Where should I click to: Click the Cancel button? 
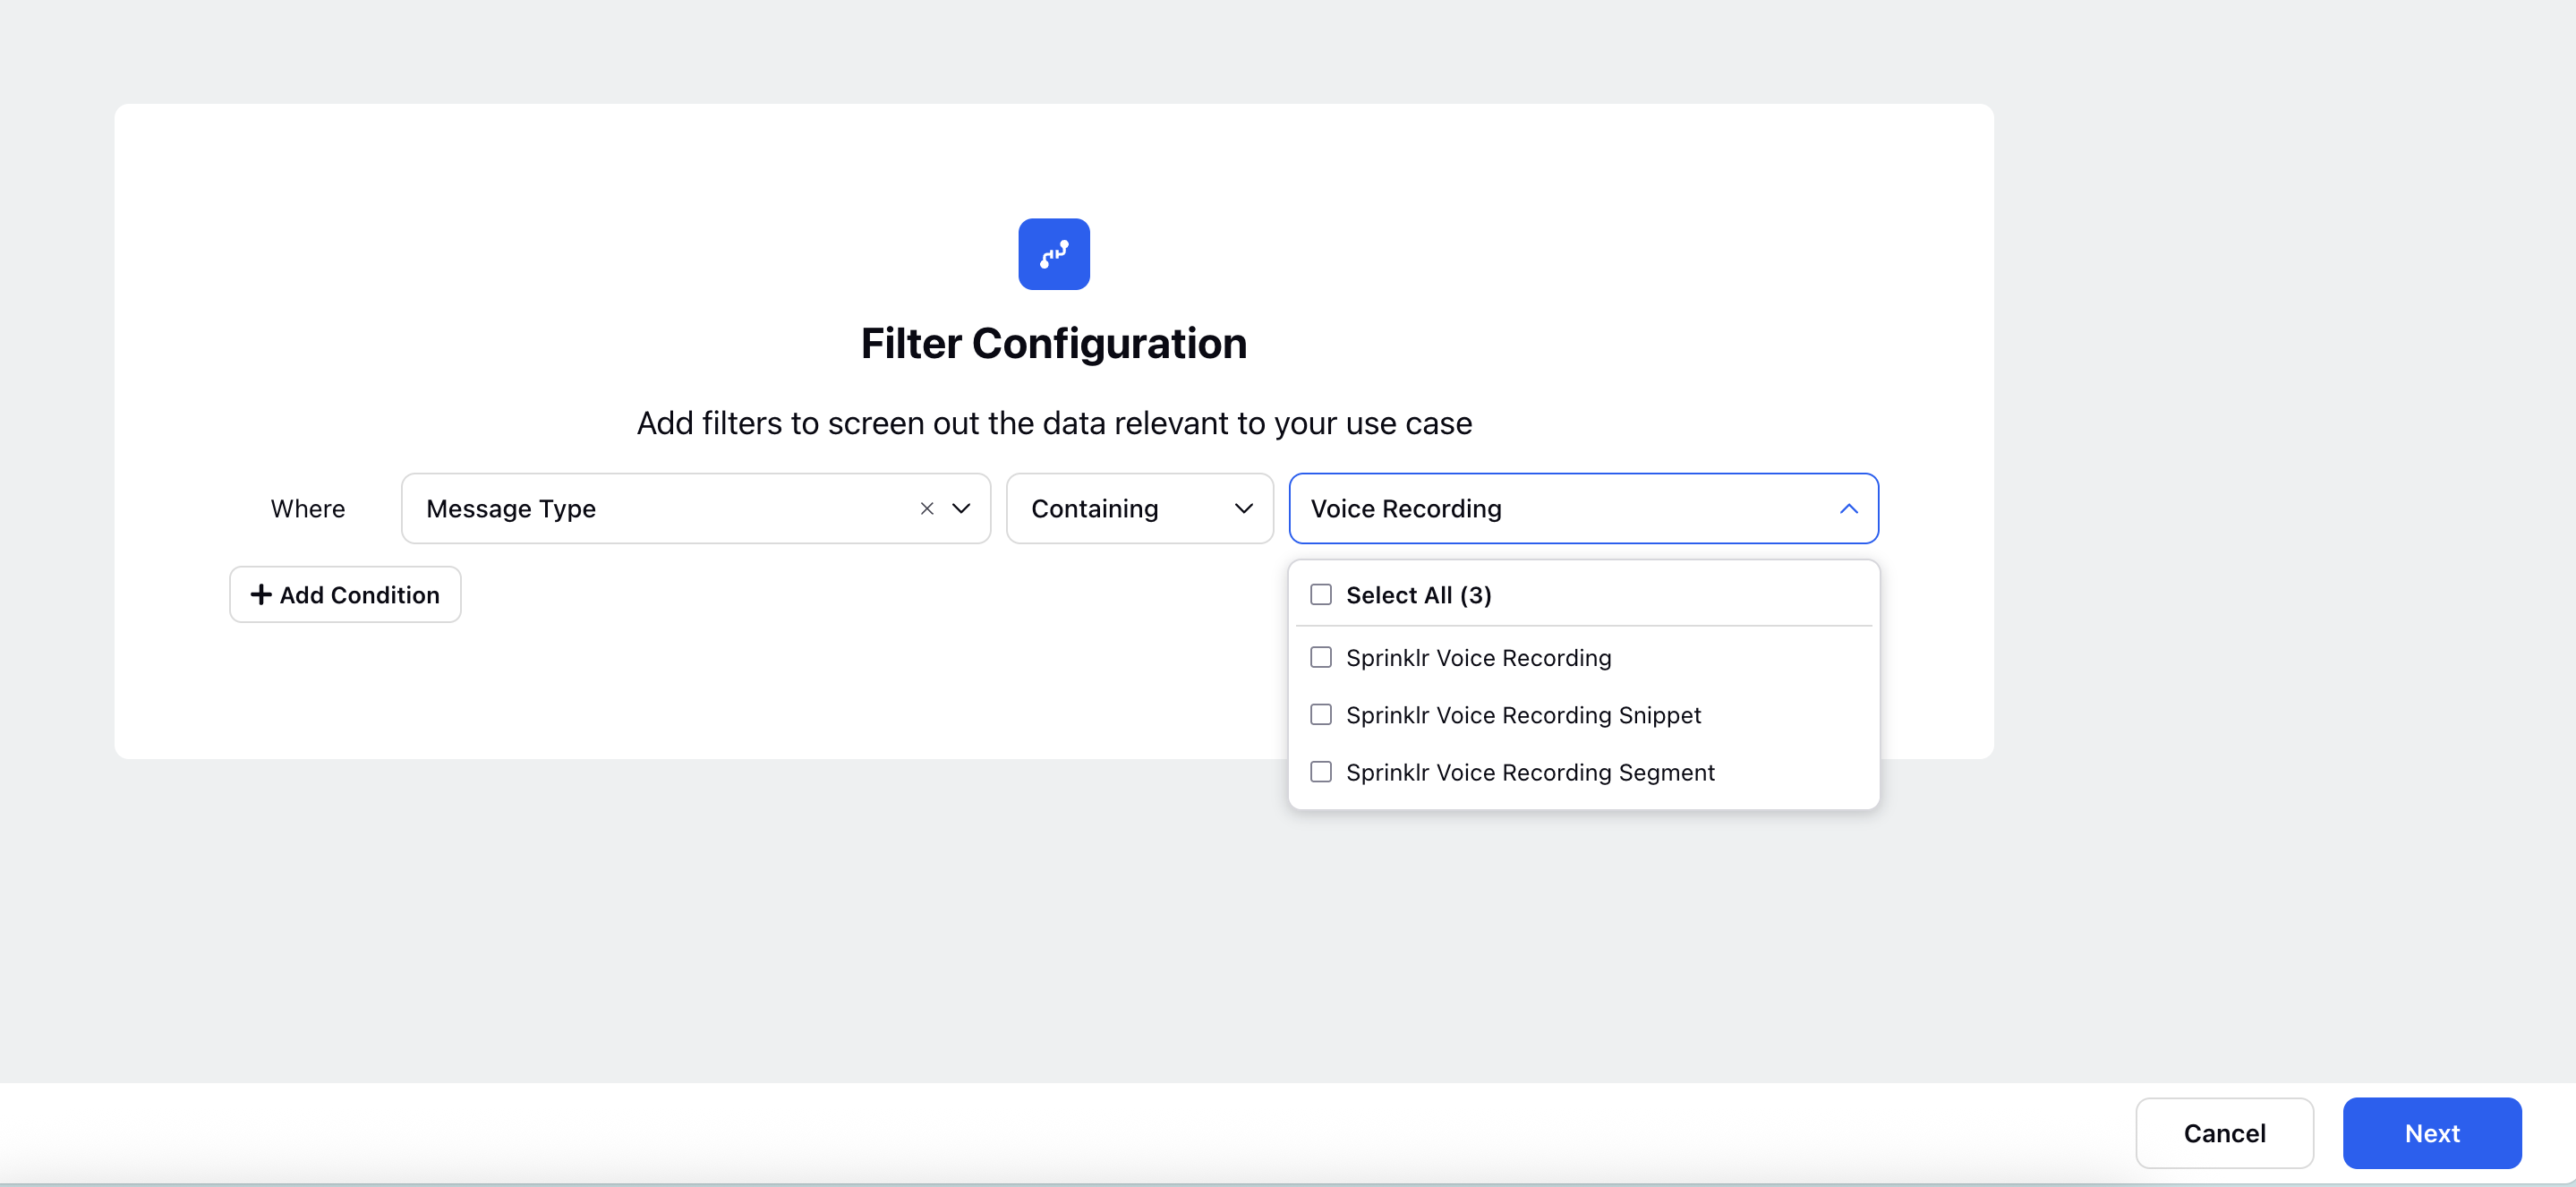point(2224,1133)
